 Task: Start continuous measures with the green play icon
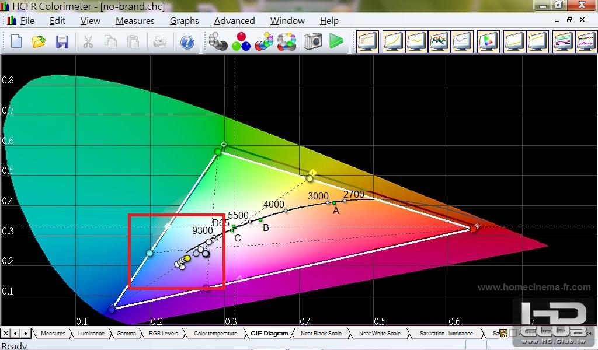[336, 41]
